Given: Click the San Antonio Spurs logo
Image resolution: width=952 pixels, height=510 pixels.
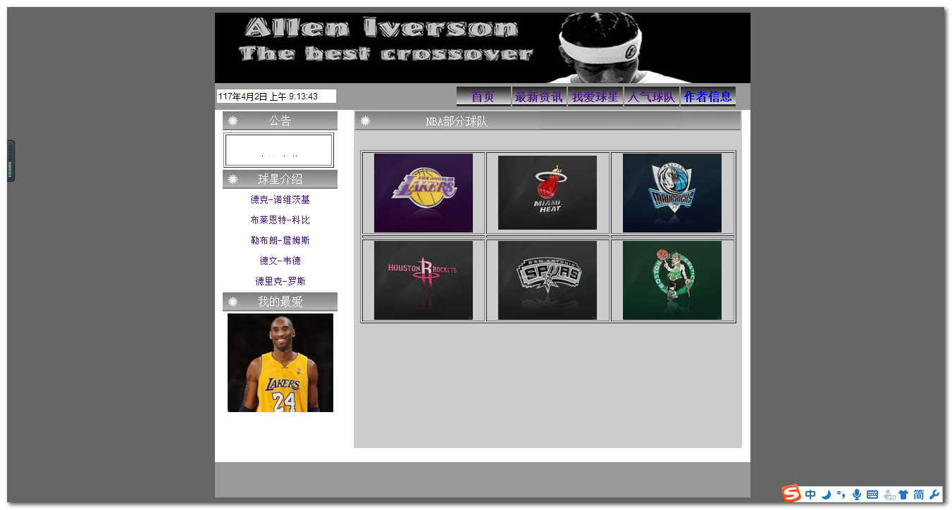Looking at the screenshot, I should (x=548, y=280).
